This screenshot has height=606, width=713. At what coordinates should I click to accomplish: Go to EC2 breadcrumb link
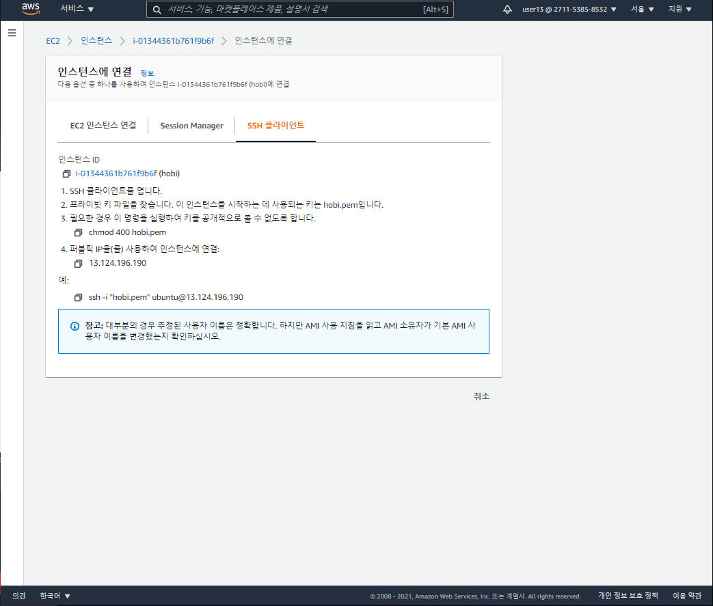click(53, 41)
